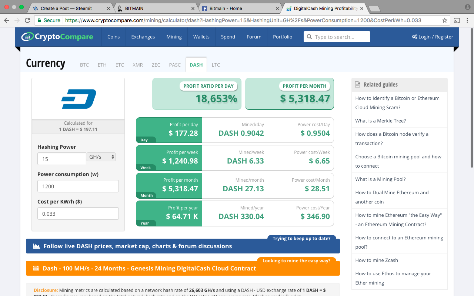474x296 pixels.
Task: Select the XMR currency tab
Action: 138,65
